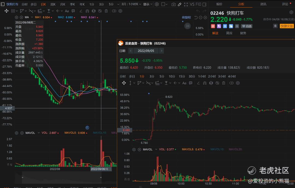Open chart settings gear in top bar
Image resolution: width=295 pixels, height=188 pixels.
point(157,4)
